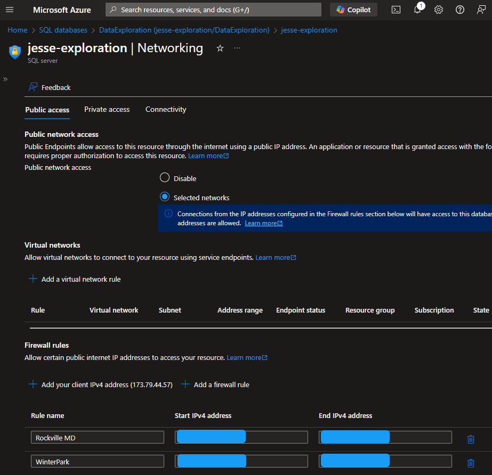This screenshot has width=492, height=475.
Task: Open the DataExploration breadcrumb link
Action: pyautogui.click(x=184, y=30)
